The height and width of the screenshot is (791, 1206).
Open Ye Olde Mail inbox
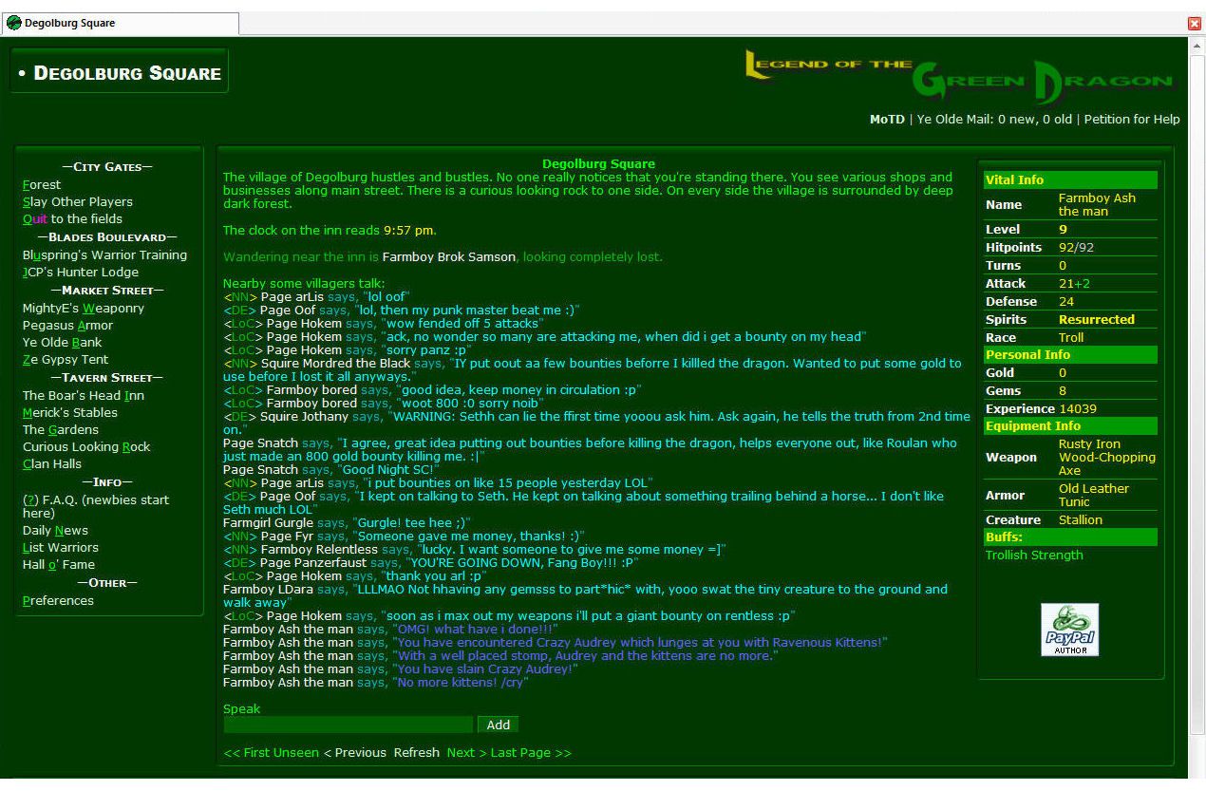pos(994,120)
